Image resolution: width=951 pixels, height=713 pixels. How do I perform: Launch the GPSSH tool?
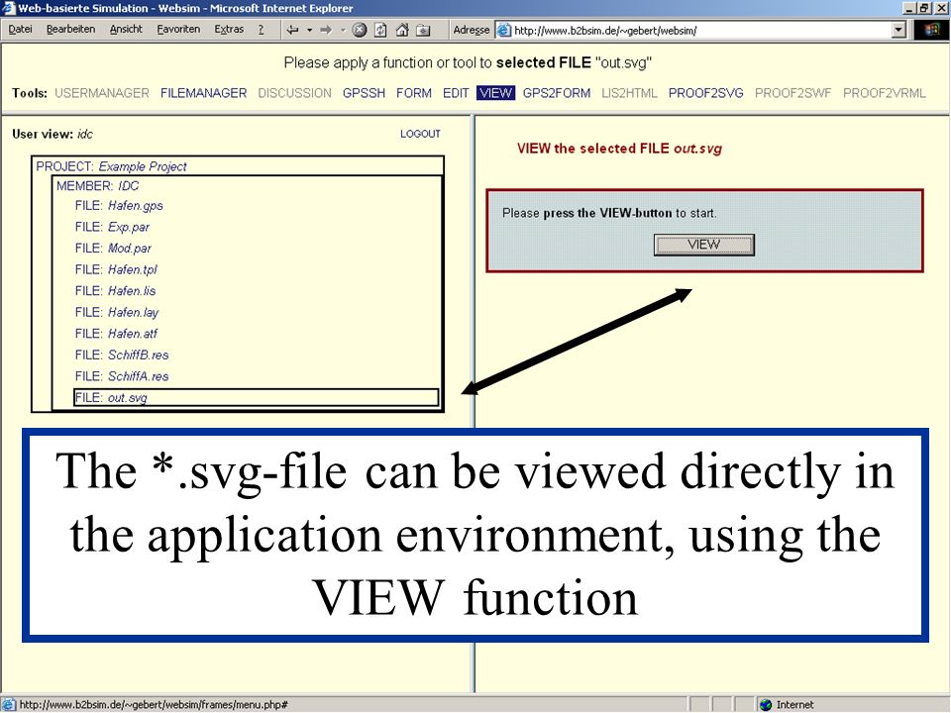pyautogui.click(x=364, y=93)
